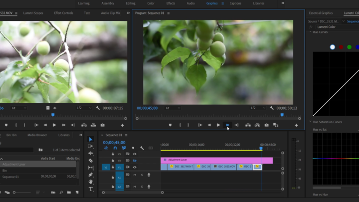Screen dimensions: 359x202
Task: Open Program Sequence 01 panel menu
Action: pyautogui.click(x=169, y=13)
